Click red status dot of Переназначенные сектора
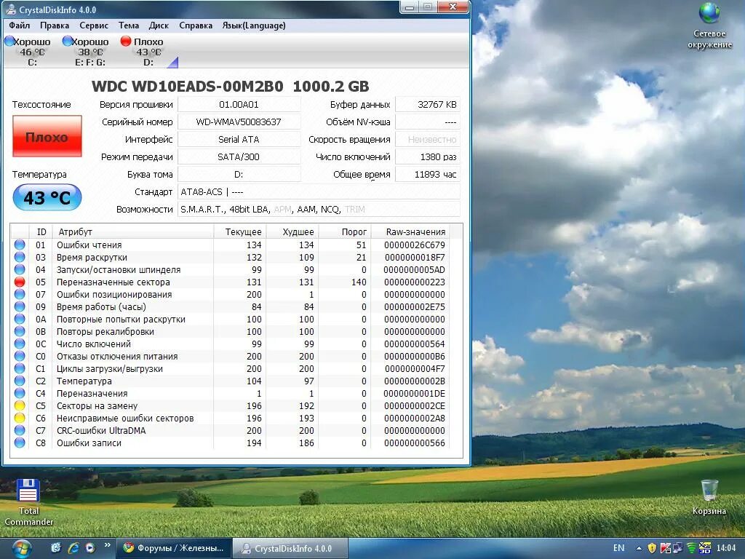The width and height of the screenshot is (745, 559). (x=20, y=282)
